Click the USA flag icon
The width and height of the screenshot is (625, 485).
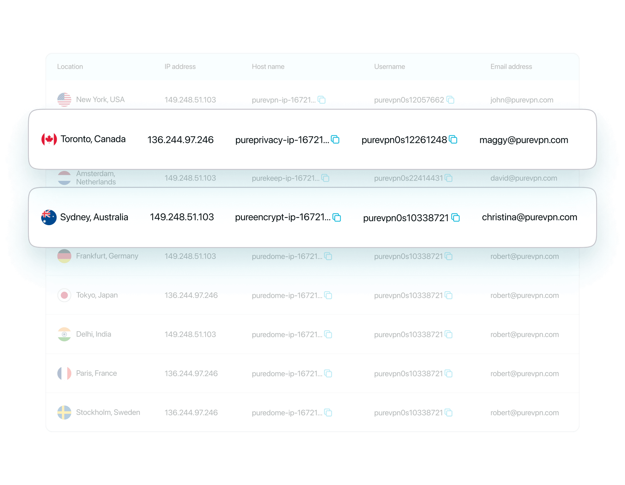point(64,100)
